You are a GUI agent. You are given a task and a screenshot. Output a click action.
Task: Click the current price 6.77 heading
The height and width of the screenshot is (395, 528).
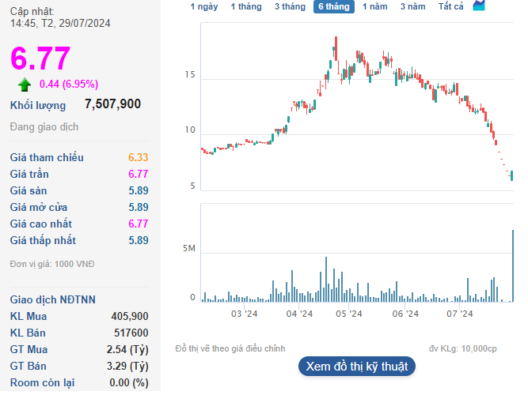pyautogui.click(x=40, y=59)
